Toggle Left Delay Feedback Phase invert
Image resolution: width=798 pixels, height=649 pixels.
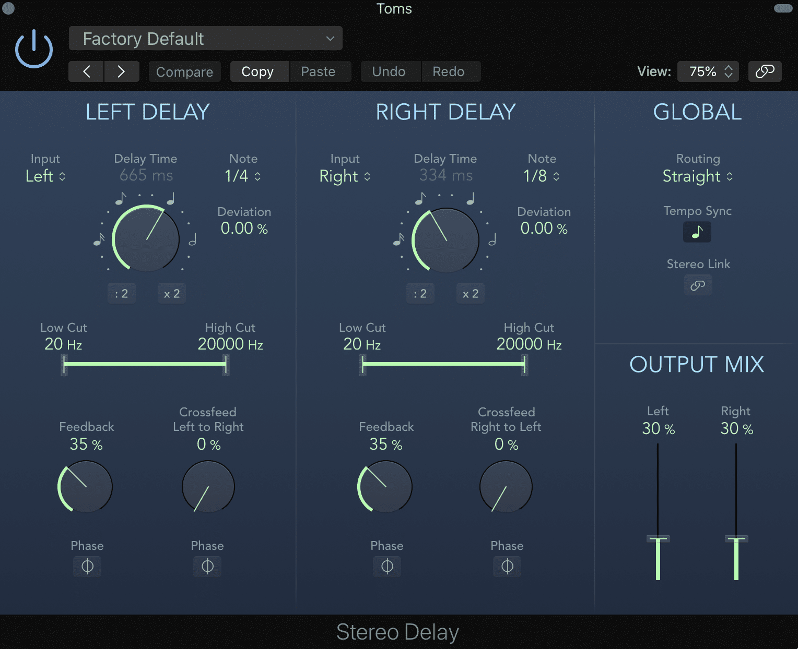pyautogui.click(x=87, y=566)
